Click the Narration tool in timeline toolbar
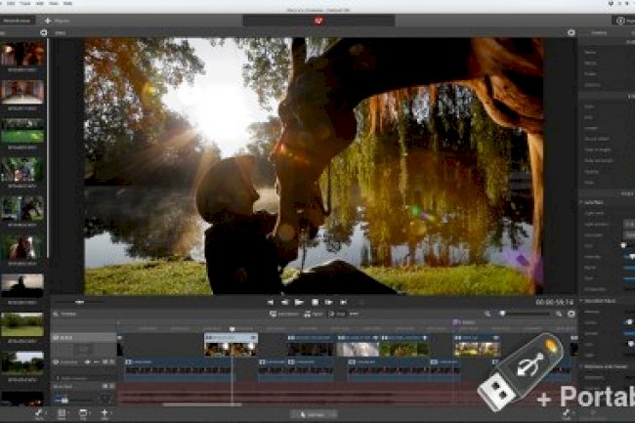Screen dimensions: 635x423 coord(283,314)
